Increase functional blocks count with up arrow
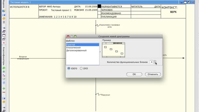The width and height of the screenshot is (199, 112). pyautogui.click(x=155, y=61)
